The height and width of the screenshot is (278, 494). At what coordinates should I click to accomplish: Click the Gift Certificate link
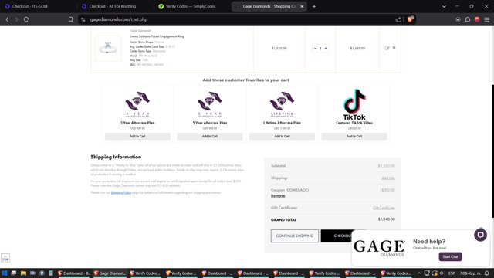coord(384,208)
